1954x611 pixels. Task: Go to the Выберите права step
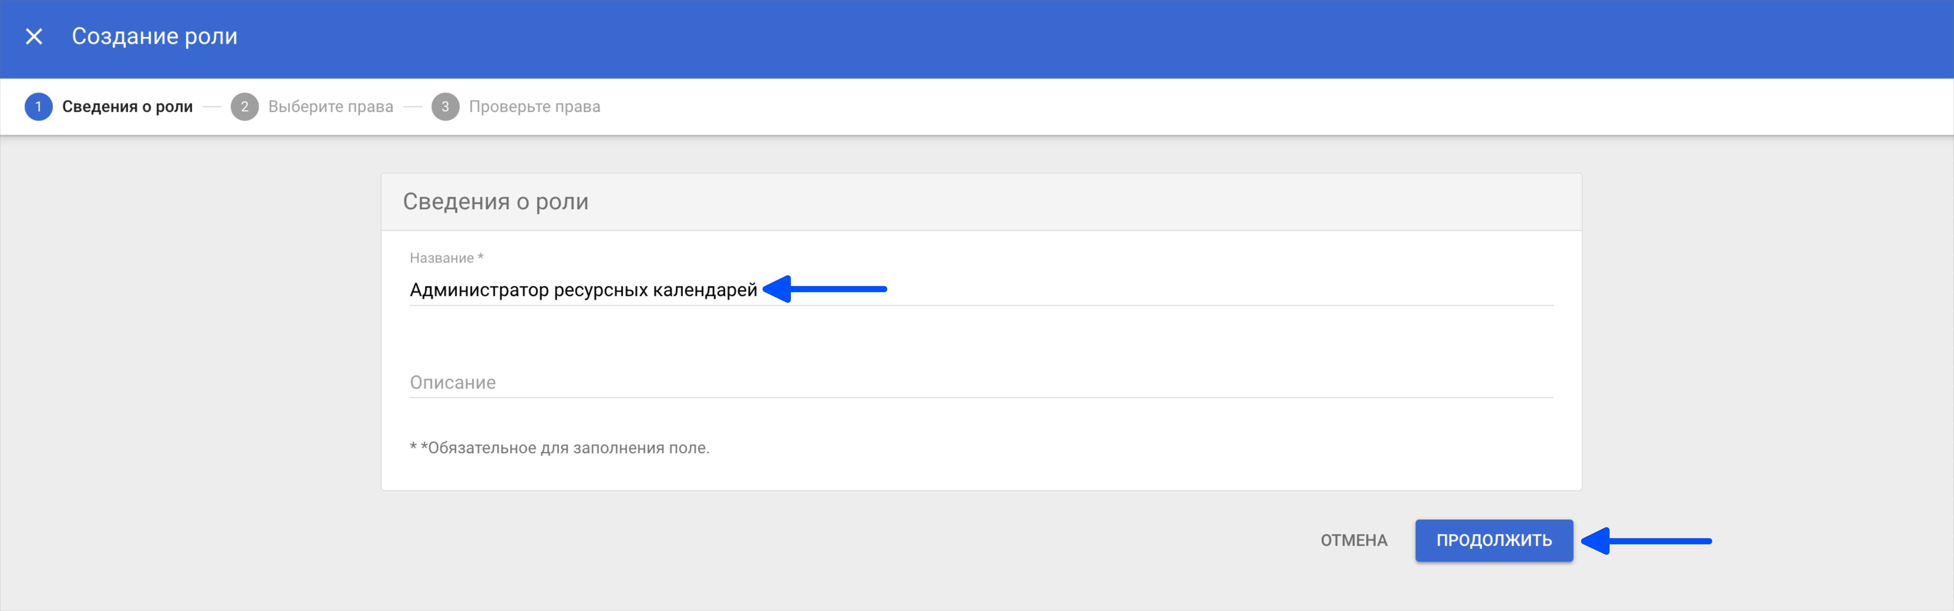tap(331, 107)
